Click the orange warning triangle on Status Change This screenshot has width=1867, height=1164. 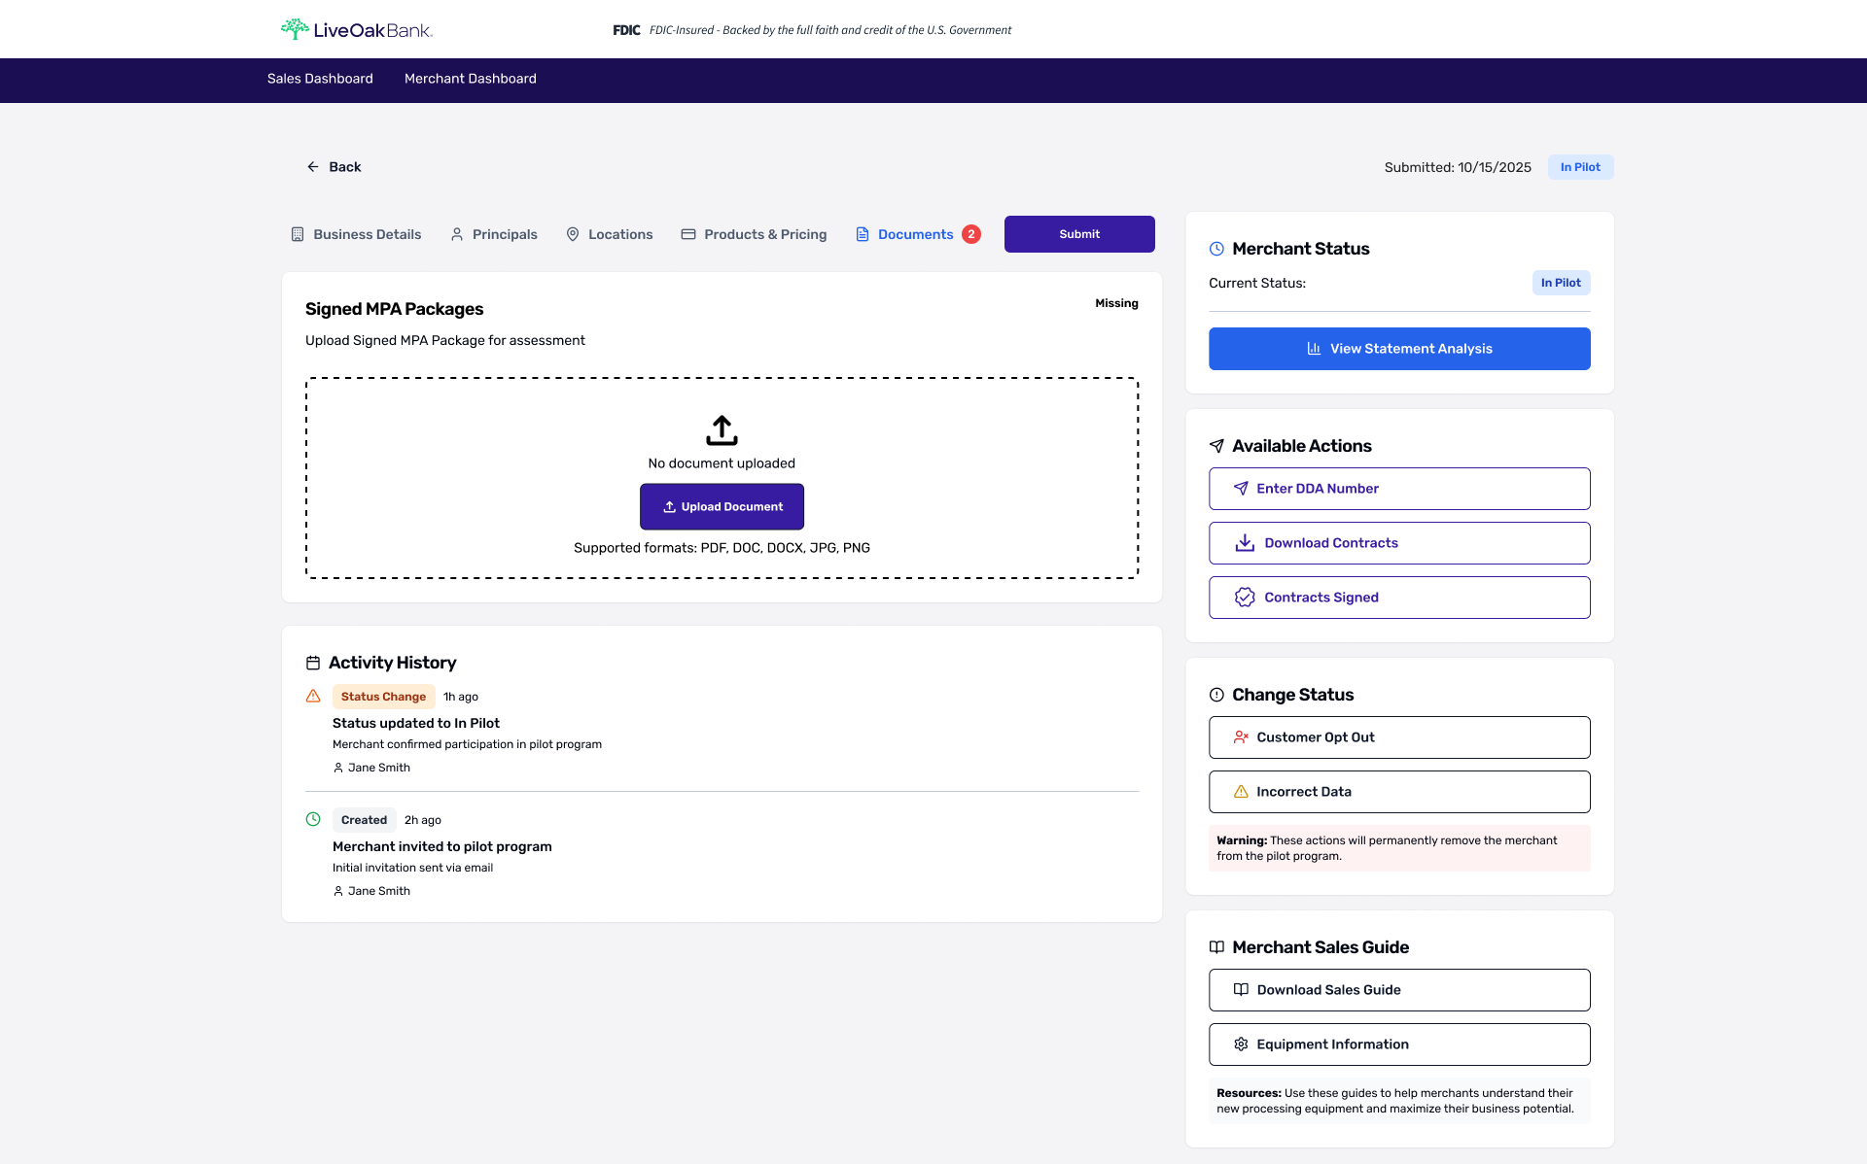tap(313, 697)
